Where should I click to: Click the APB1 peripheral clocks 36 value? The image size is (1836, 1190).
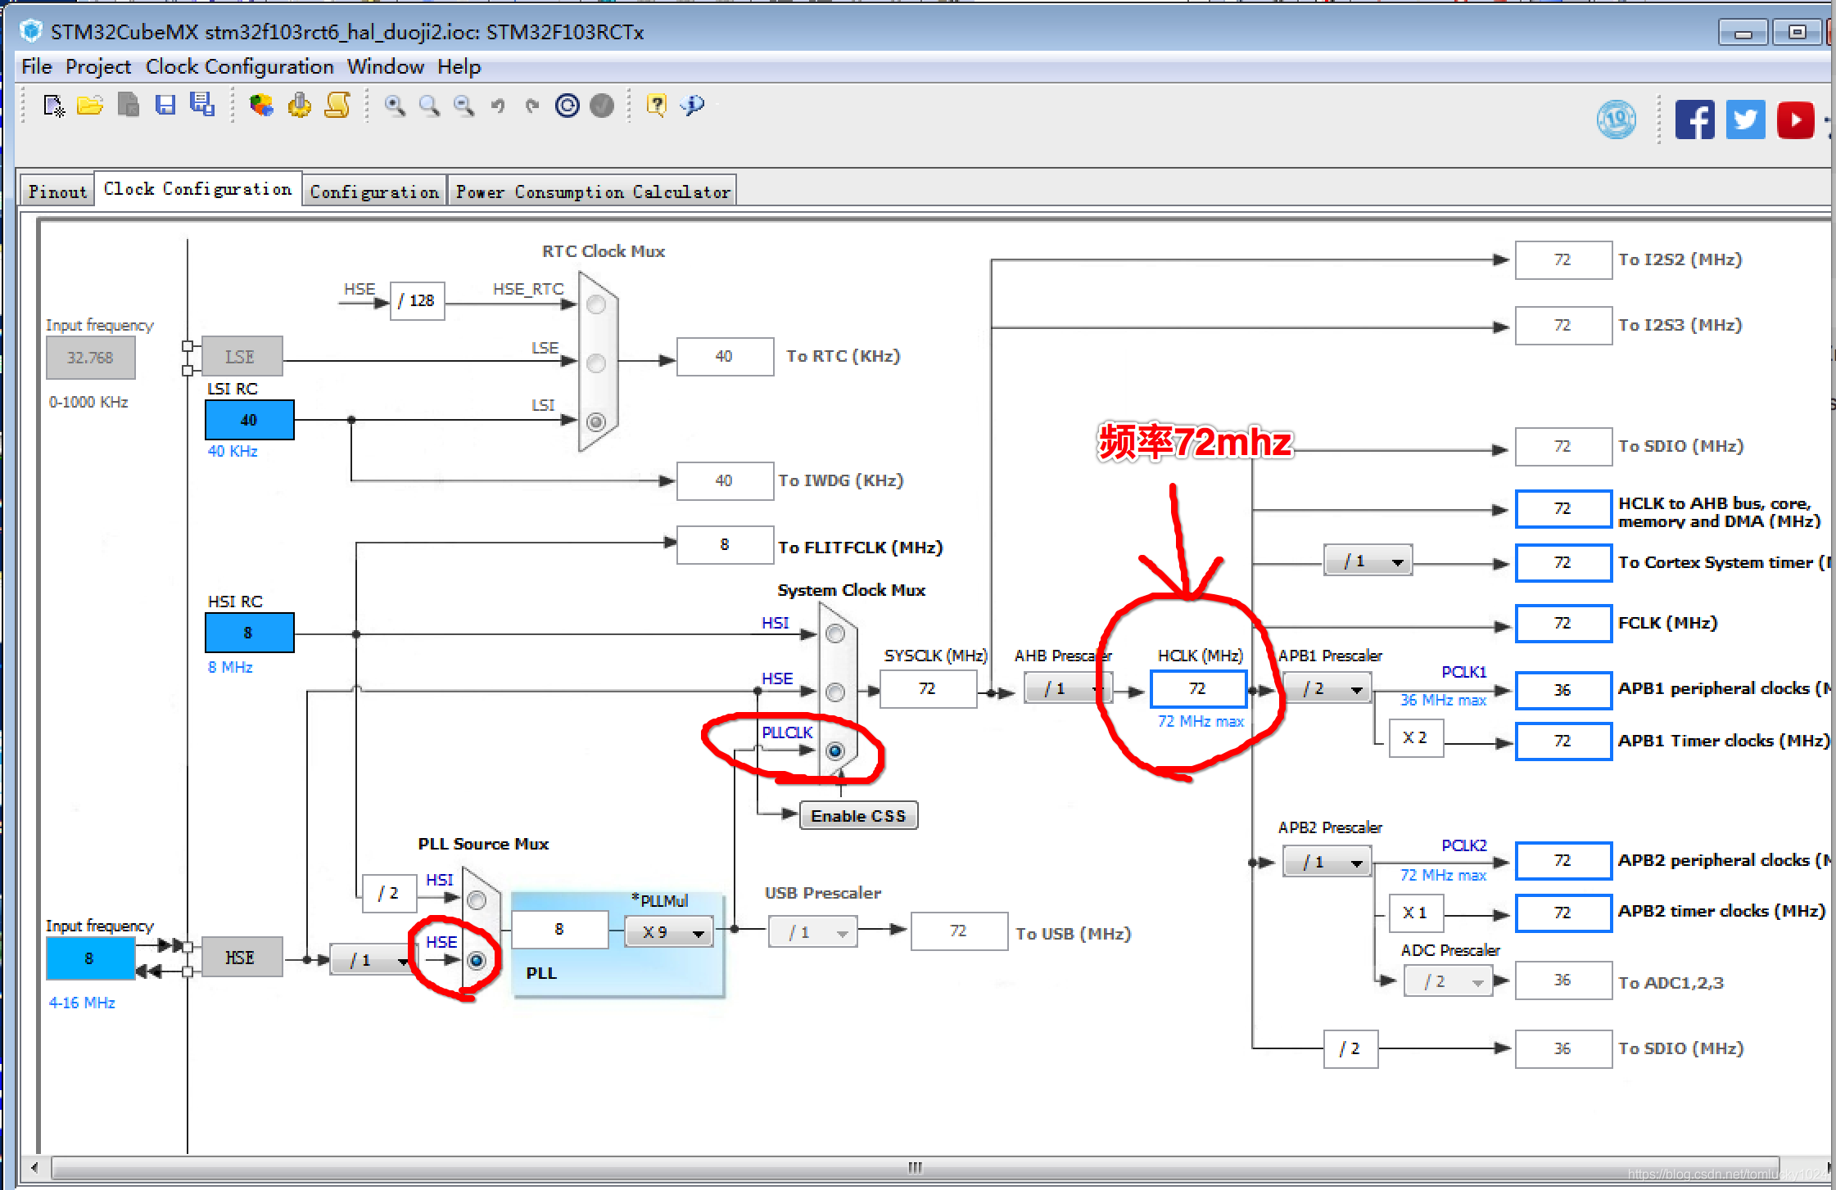click(1563, 690)
